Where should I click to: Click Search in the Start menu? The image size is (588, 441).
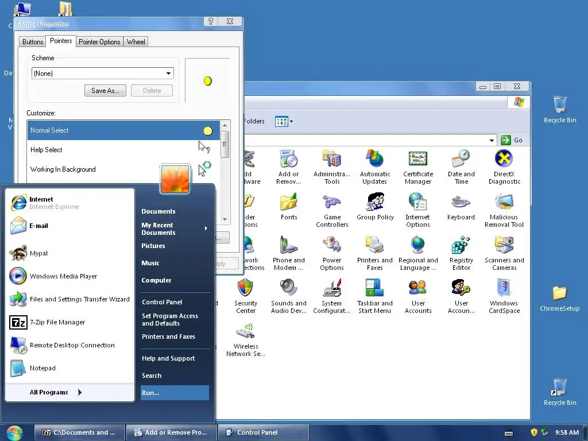(x=152, y=376)
